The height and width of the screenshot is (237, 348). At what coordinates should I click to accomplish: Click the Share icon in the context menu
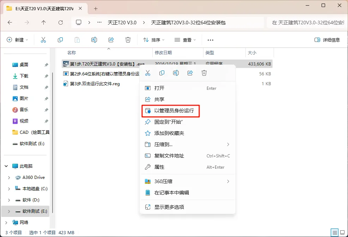190,73
